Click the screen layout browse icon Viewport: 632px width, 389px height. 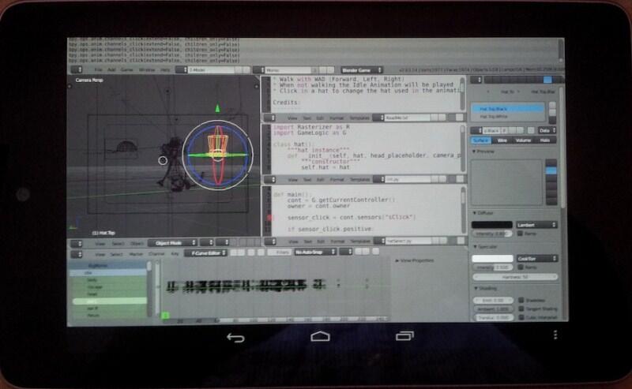(x=182, y=69)
